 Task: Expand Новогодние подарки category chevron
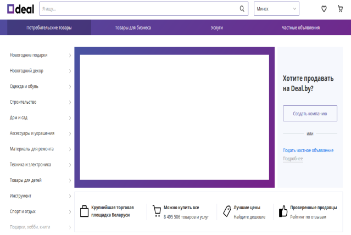click(x=70, y=55)
